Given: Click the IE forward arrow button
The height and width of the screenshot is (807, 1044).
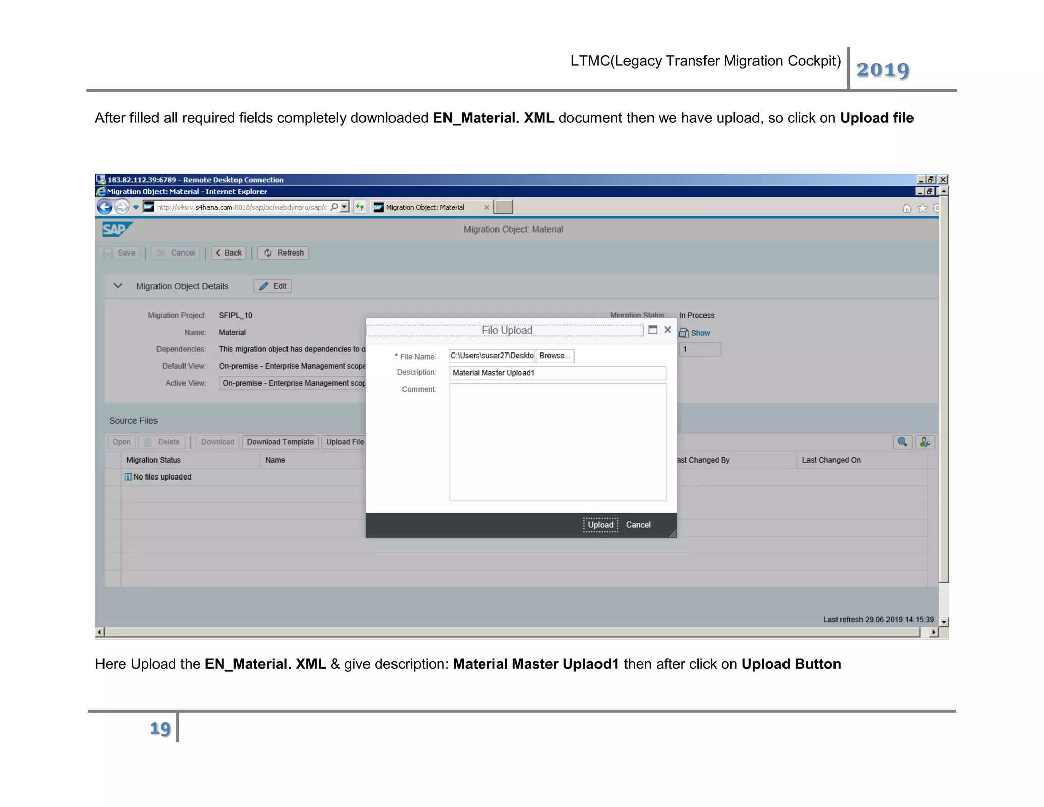Looking at the screenshot, I should tap(121, 207).
